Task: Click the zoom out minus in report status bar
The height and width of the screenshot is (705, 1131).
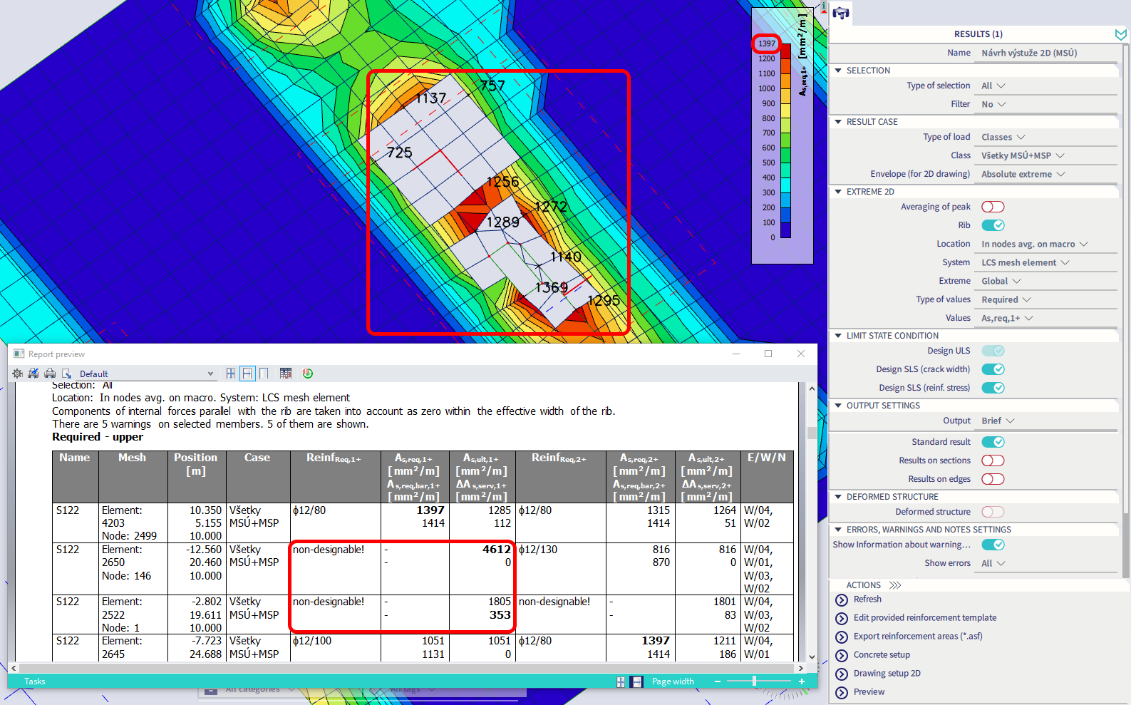Action: [x=718, y=681]
